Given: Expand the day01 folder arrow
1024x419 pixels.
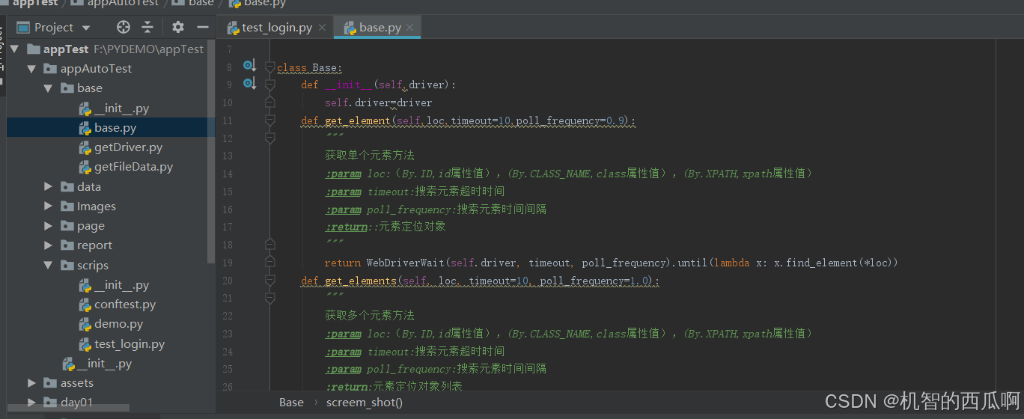Looking at the screenshot, I should click(31, 403).
